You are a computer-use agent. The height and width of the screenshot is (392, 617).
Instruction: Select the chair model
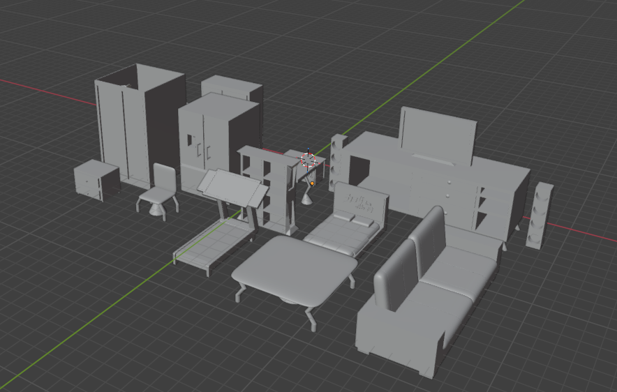[159, 192]
